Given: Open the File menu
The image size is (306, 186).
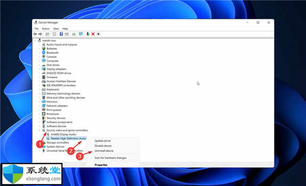Looking at the screenshot, I should click(x=37, y=28).
